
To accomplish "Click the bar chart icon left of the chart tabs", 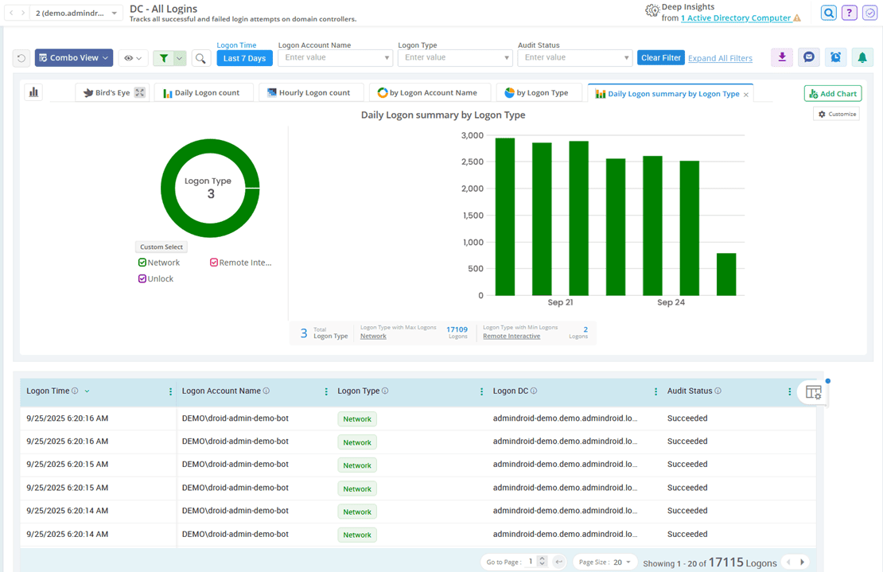I will [x=33, y=92].
